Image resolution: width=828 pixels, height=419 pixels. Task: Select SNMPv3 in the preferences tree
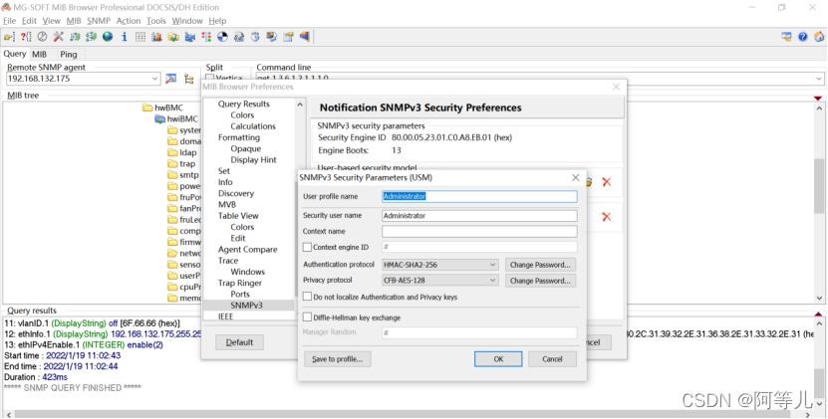tap(246, 305)
